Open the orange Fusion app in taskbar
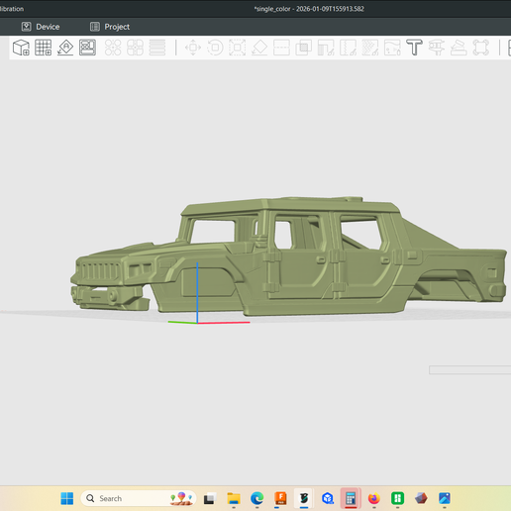This screenshot has width=511, height=511. coord(280,498)
